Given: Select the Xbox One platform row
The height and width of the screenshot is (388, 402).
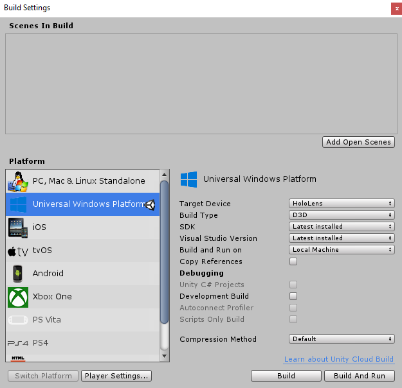Looking at the screenshot, I should 82,297.
